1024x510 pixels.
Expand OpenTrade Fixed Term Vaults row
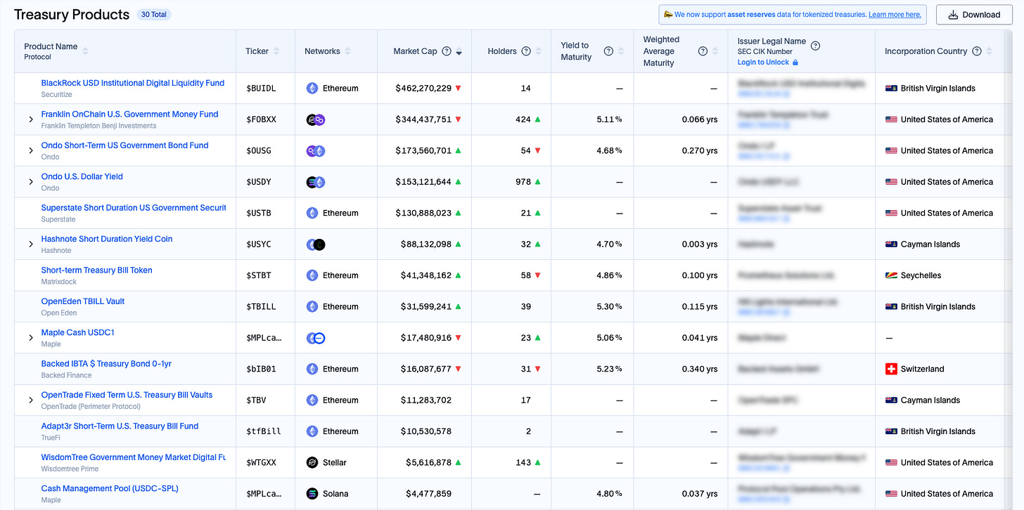(x=31, y=400)
